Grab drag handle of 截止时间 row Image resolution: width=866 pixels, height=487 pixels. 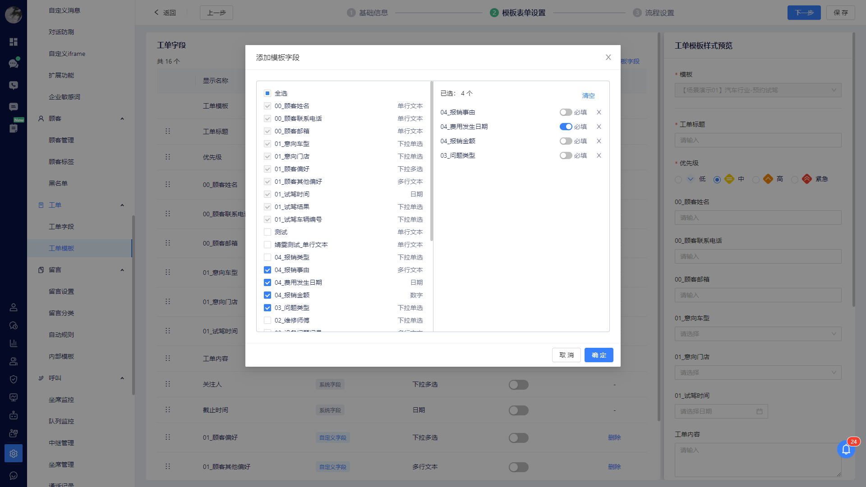(x=168, y=410)
